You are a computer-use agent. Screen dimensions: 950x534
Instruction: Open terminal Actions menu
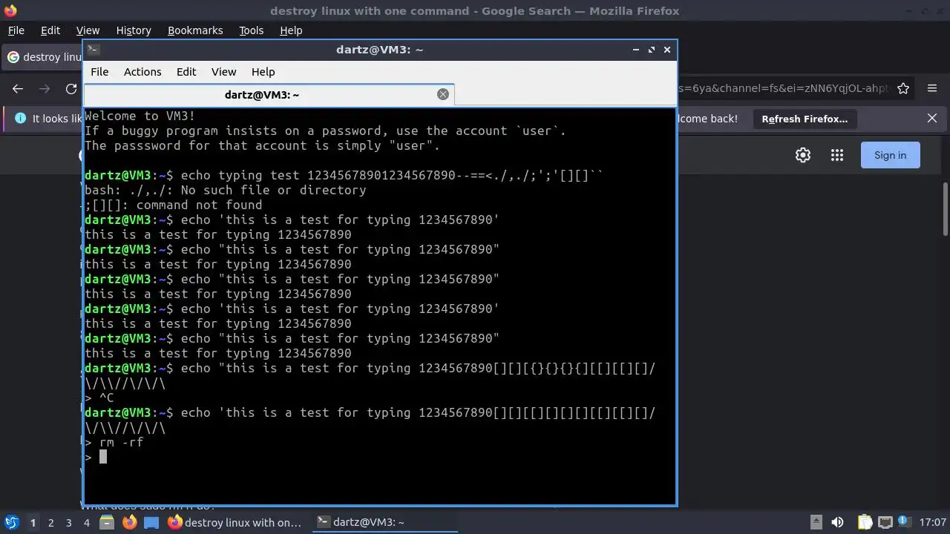pos(142,72)
